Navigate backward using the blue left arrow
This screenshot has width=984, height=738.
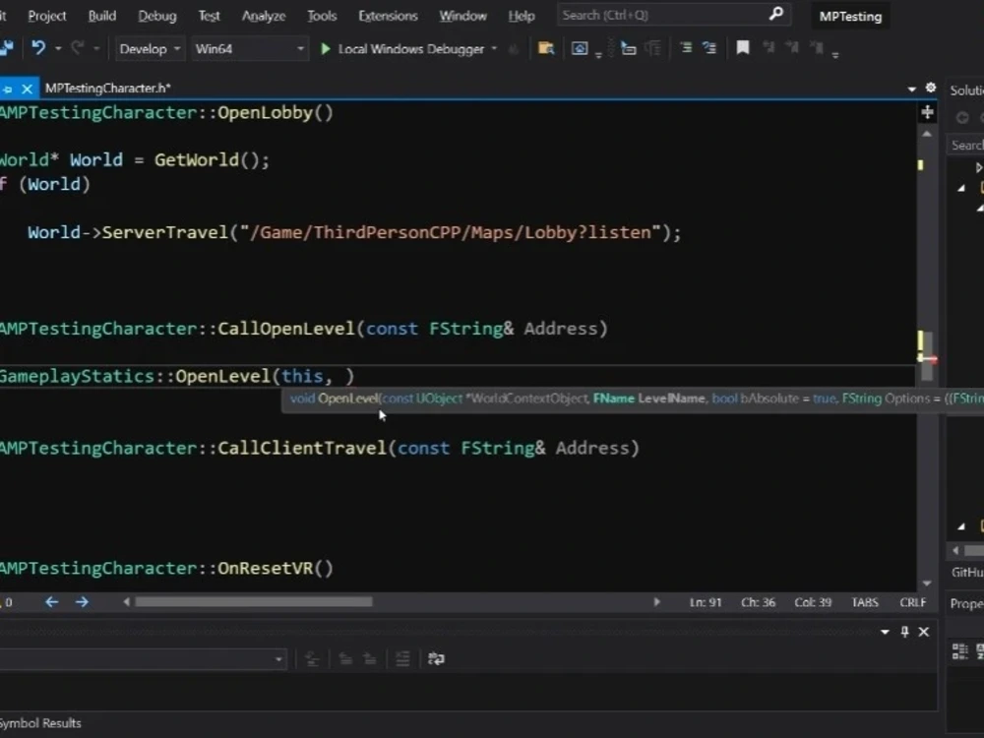pyautogui.click(x=51, y=602)
